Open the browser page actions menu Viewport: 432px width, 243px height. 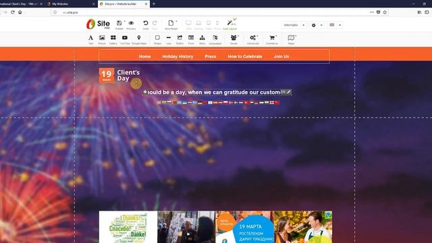pyautogui.click(x=372, y=12)
